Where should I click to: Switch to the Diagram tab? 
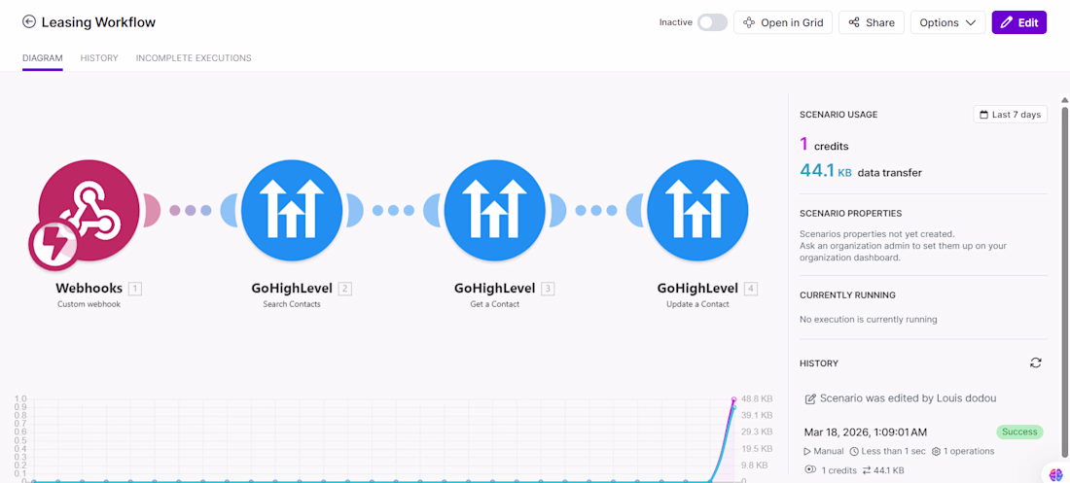(42, 58)
